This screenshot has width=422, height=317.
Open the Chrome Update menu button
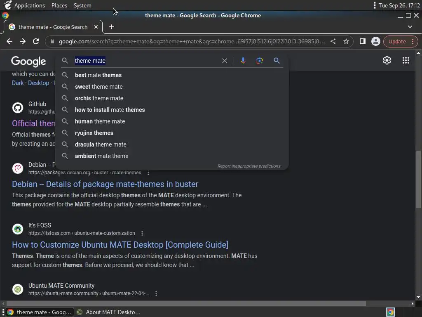pos(401,42)
